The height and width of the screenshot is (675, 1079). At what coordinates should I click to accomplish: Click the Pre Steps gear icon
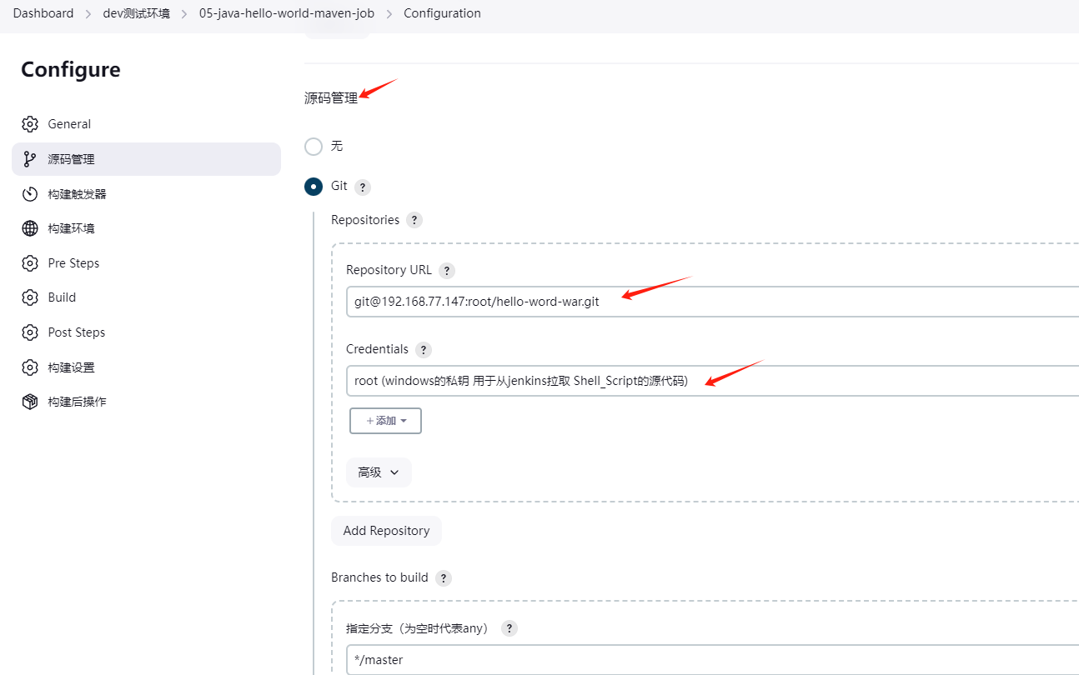[x=30, y=263]
